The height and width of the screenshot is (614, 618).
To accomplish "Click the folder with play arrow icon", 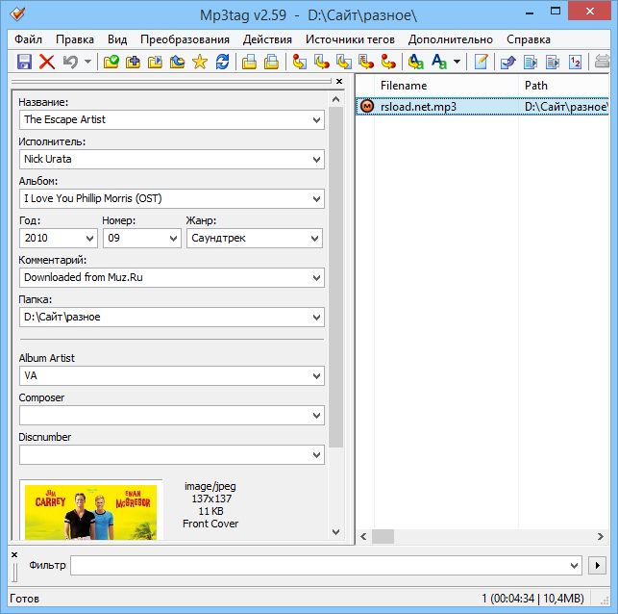I will coord(155,62).
